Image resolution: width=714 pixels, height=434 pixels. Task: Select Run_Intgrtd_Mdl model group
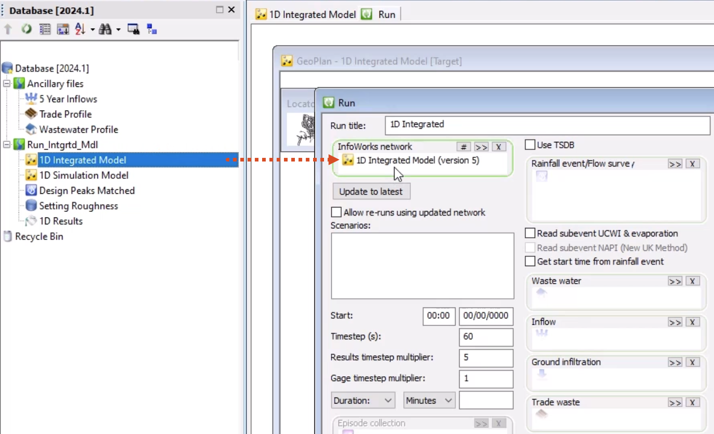(62, 145)
